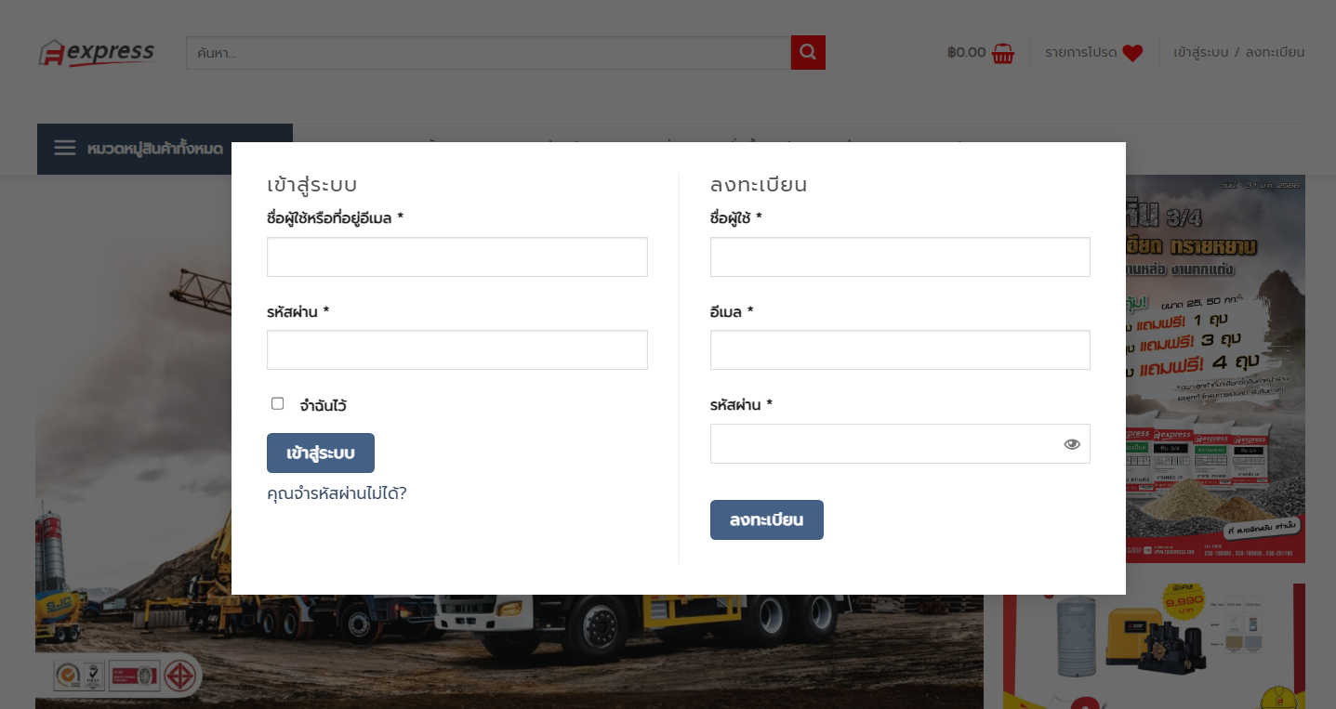Focus the registration email field
Image resolution: width=1336 pixels, height=709 pixels.
[900, 349]
